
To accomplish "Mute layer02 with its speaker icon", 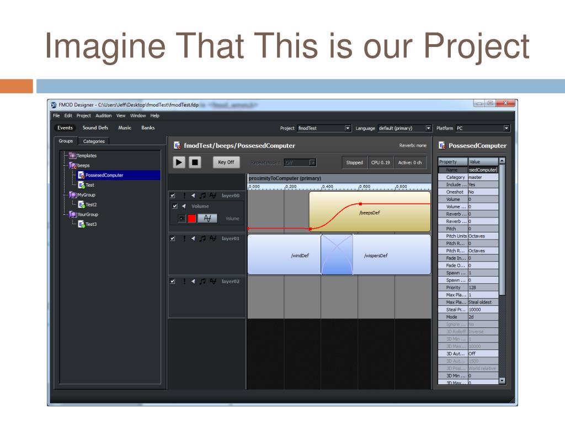I will [193, 281].
